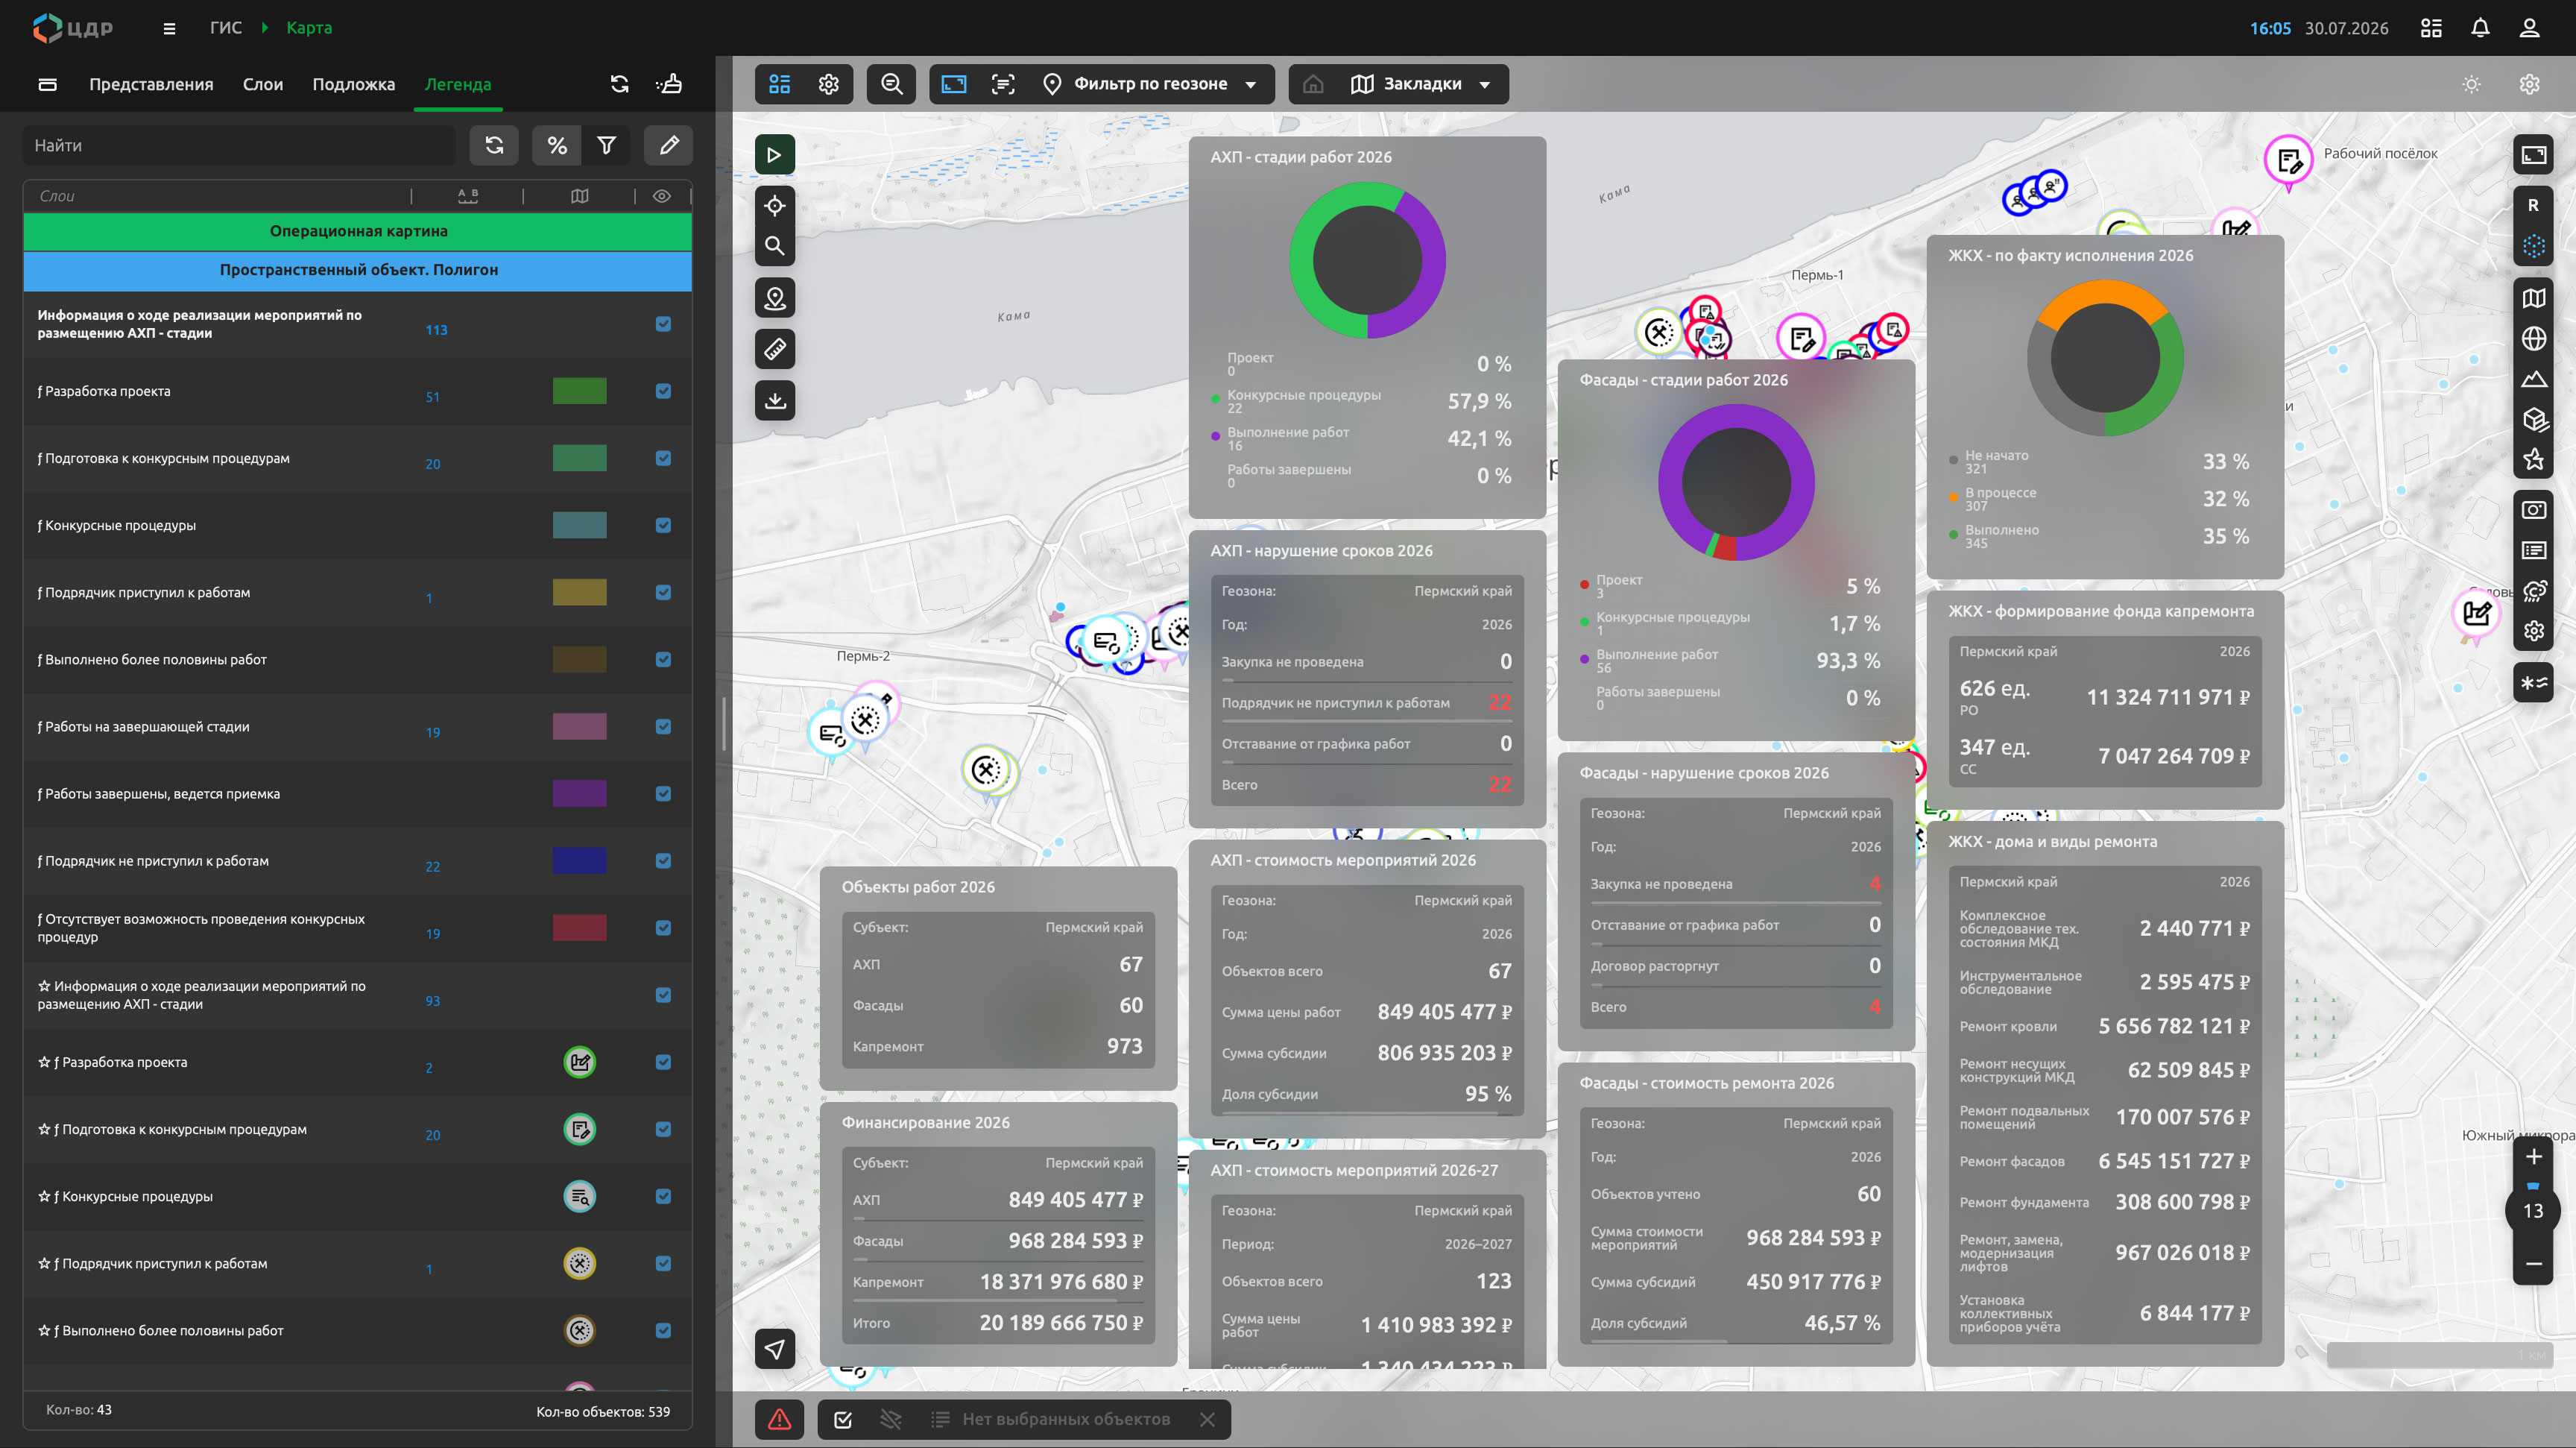This screenshot has width=2576, height=1448.
Task: Open the hamburger menu near ГИС
Action: pyautogui.click(x=169, y=28)
